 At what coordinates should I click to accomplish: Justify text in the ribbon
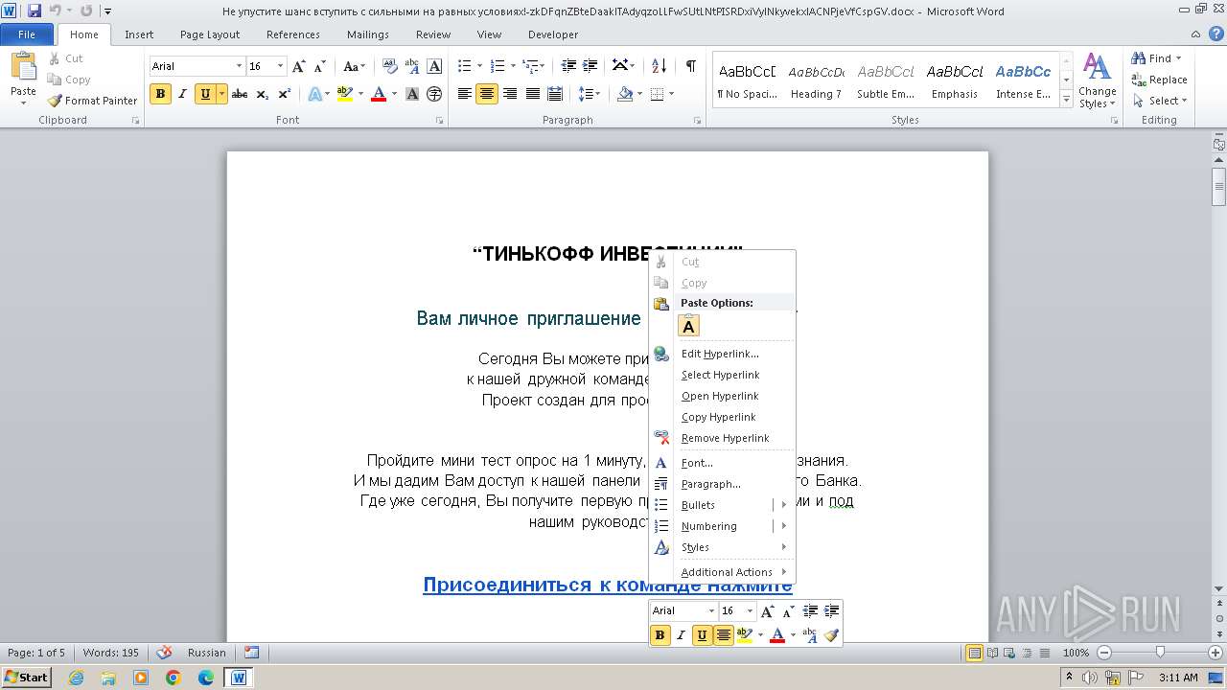click(532, 94)
